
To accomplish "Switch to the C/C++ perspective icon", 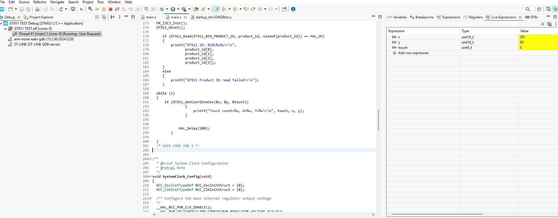I will [548, 9].
